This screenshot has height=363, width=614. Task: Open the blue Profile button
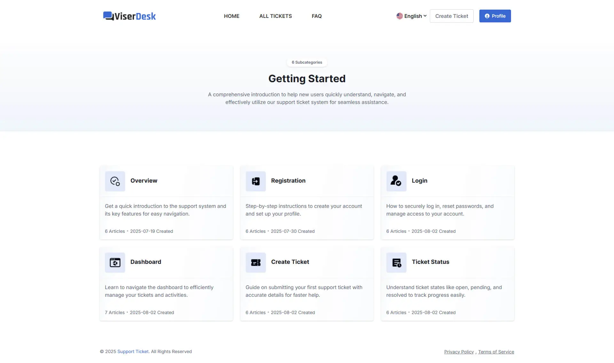point(495,16)
